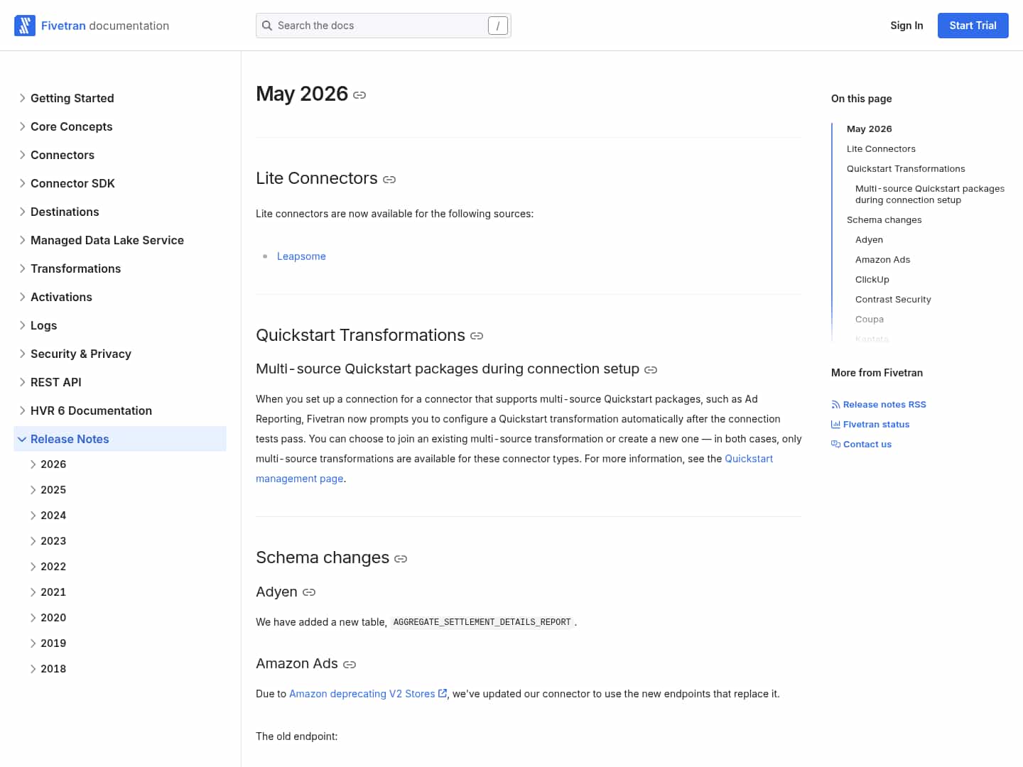Click the slash shortcut key badge

click(498, 26)
